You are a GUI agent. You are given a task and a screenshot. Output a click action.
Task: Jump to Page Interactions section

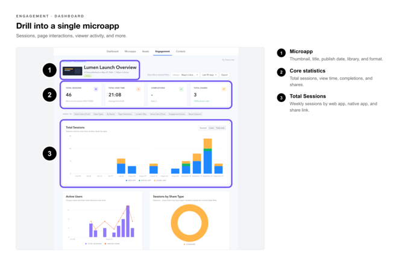(x=125, y=114)
